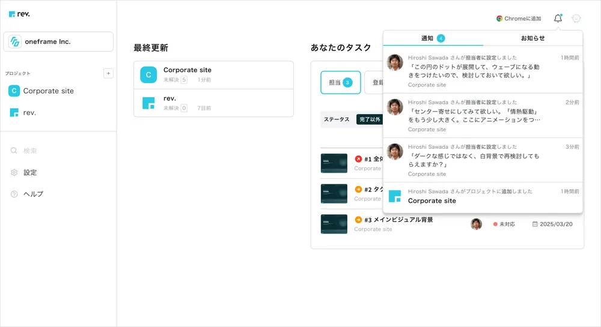
Task: Toggle the 担当 task filter button
Action: [340, 82]
